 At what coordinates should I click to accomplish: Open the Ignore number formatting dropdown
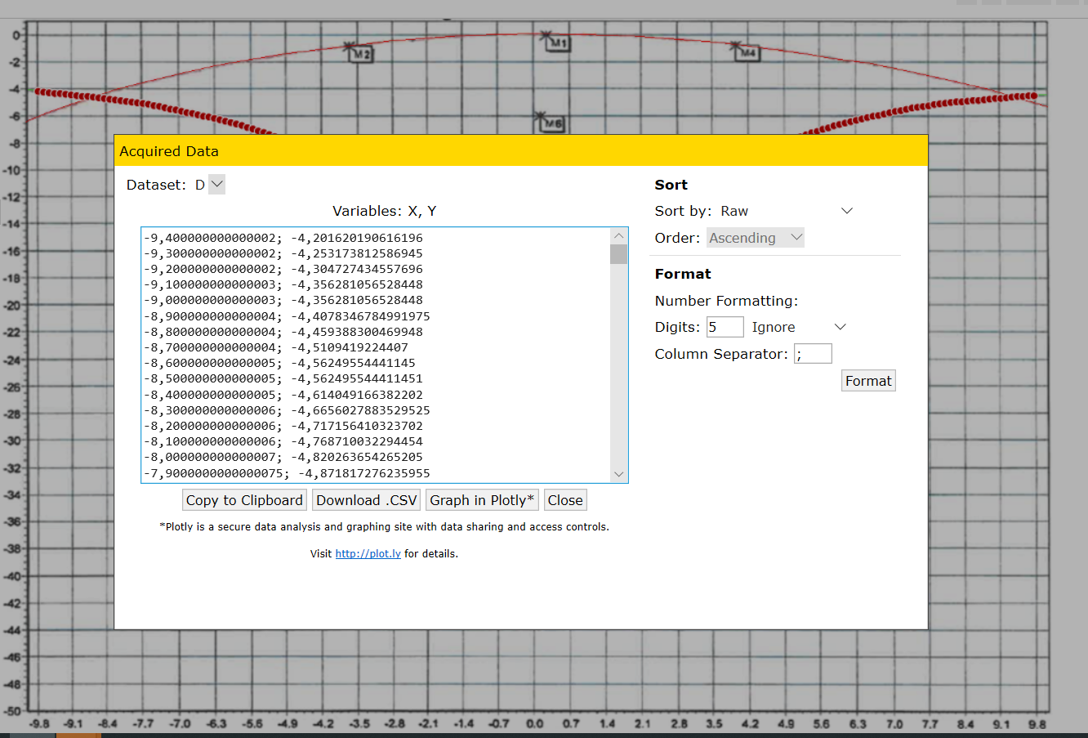click(840, 326)
